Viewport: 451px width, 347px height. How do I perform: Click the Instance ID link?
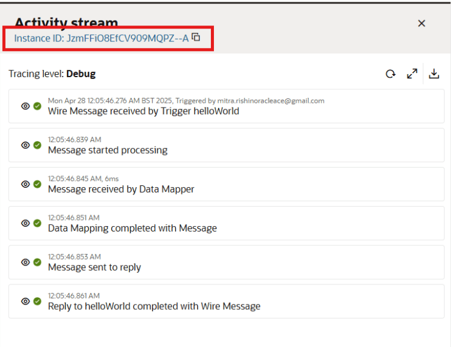click(x=101, y=38)
